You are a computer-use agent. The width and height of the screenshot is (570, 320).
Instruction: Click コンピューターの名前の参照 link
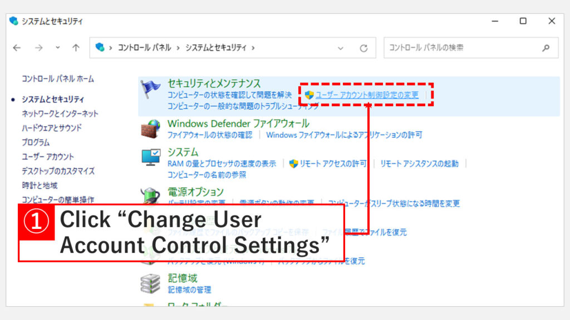[x=207, y=175]
